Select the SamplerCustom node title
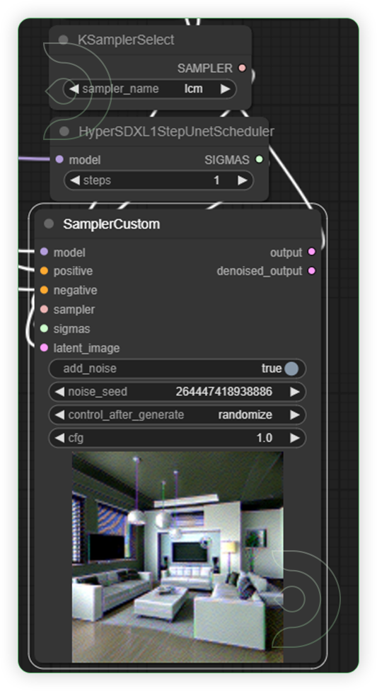Viewport: 377px width, 691px height. point(112,224)
